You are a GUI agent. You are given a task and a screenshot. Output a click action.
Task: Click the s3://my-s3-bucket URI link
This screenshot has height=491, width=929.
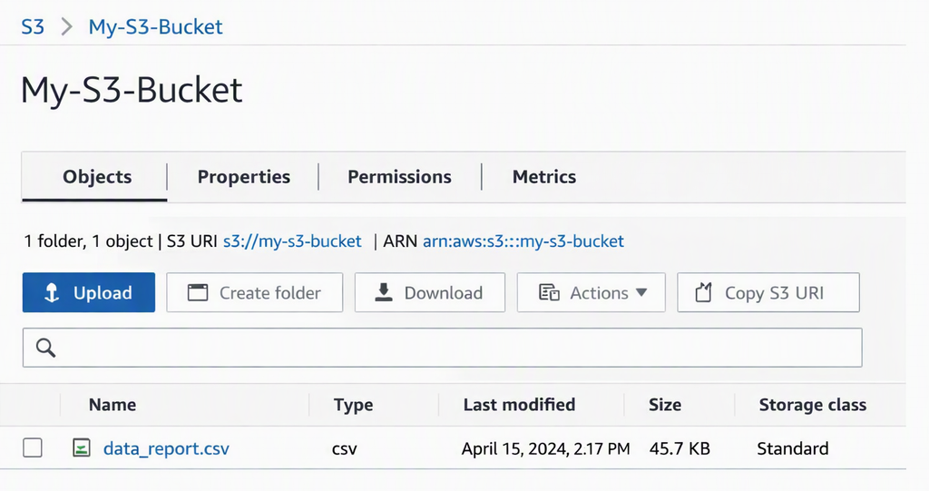[292, 241]
